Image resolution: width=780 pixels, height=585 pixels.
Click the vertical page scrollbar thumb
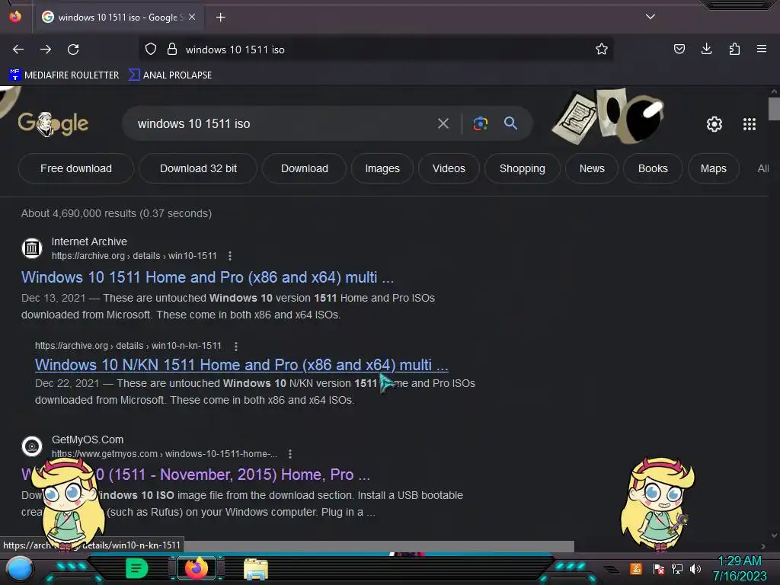coord(774,108)
